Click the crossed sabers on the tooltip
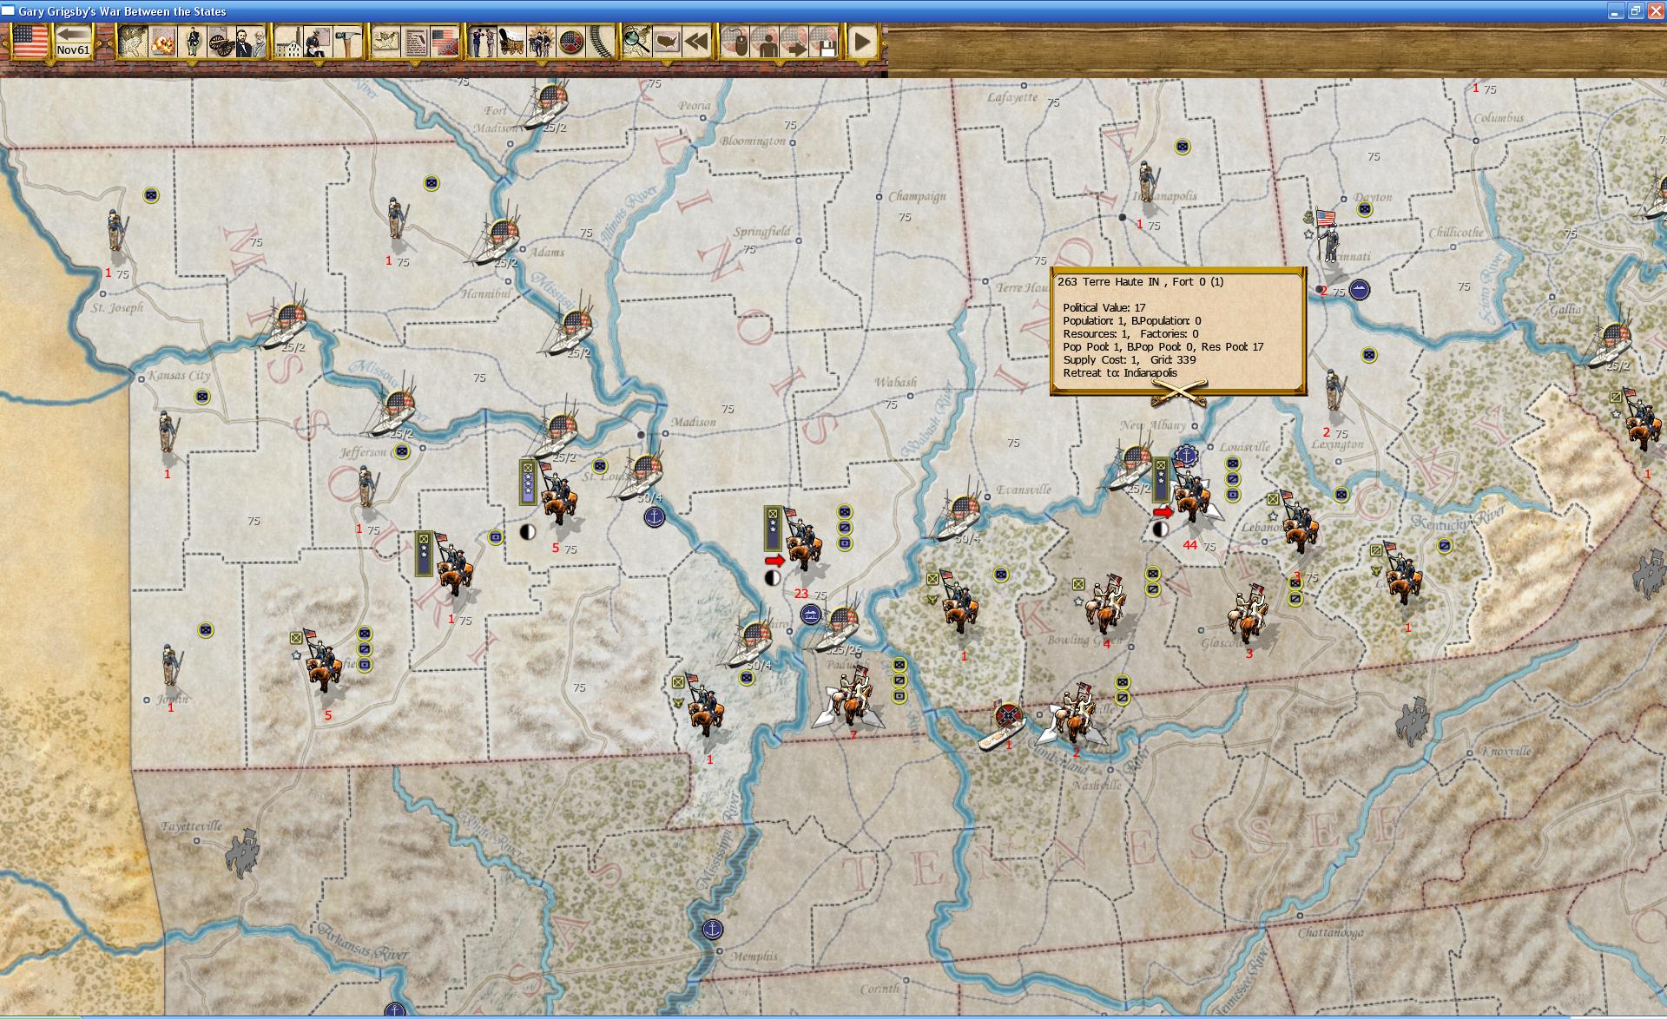 pyautogui.click(x=1179, y=391)
